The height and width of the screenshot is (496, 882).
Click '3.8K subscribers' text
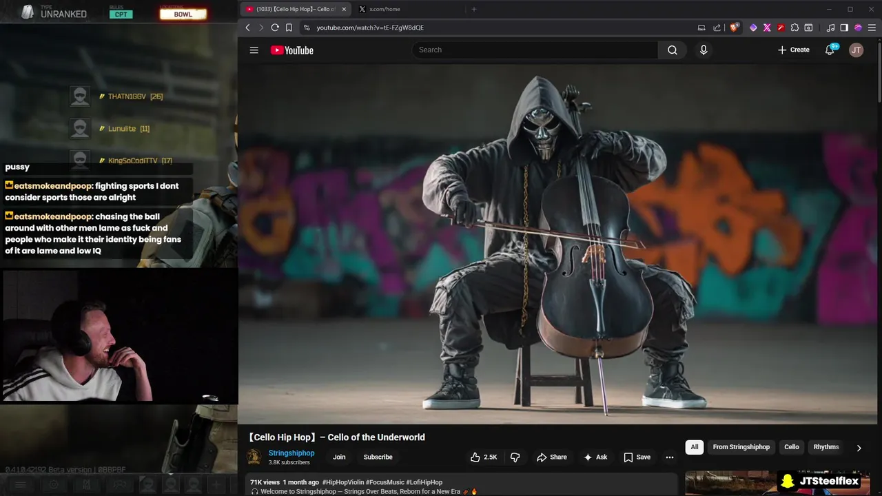[289, 462]
